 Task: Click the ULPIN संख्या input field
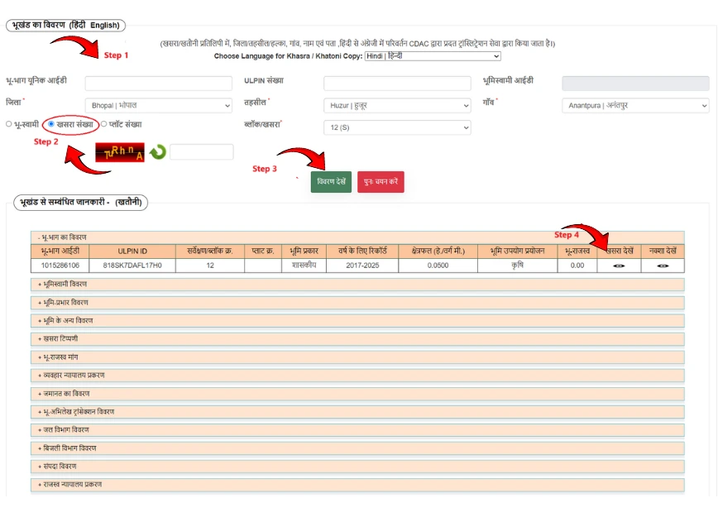pos(397,84)
